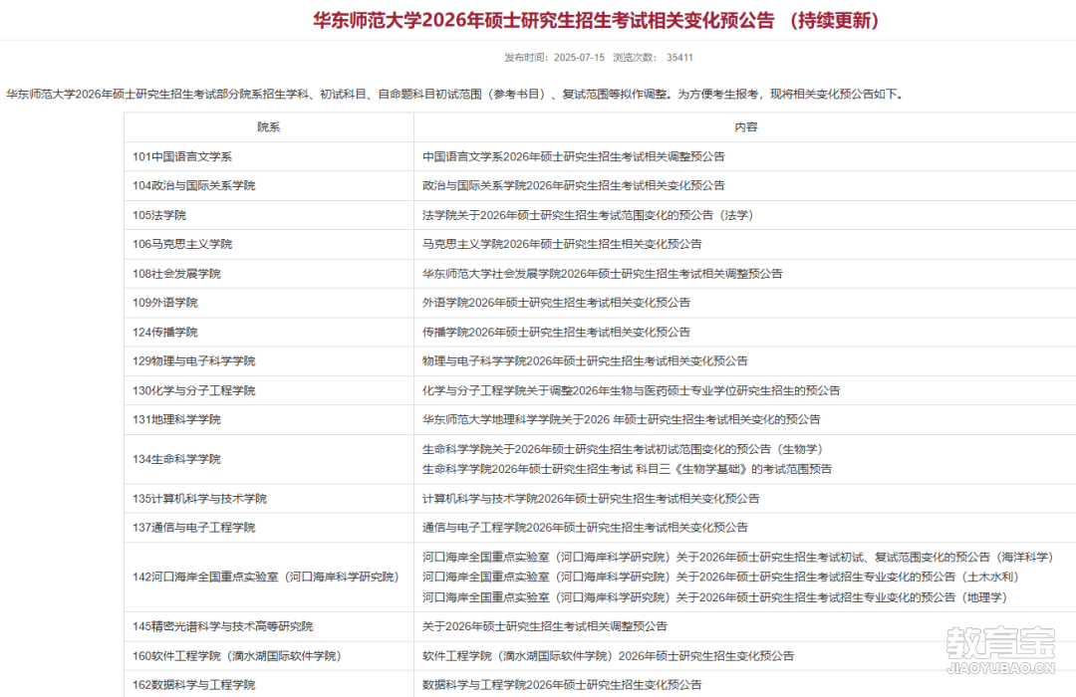The image size is (1076, 697).
Task: Open 河口海岸全国重点实验室预公告（地理学）
Action: coord(714,596)
